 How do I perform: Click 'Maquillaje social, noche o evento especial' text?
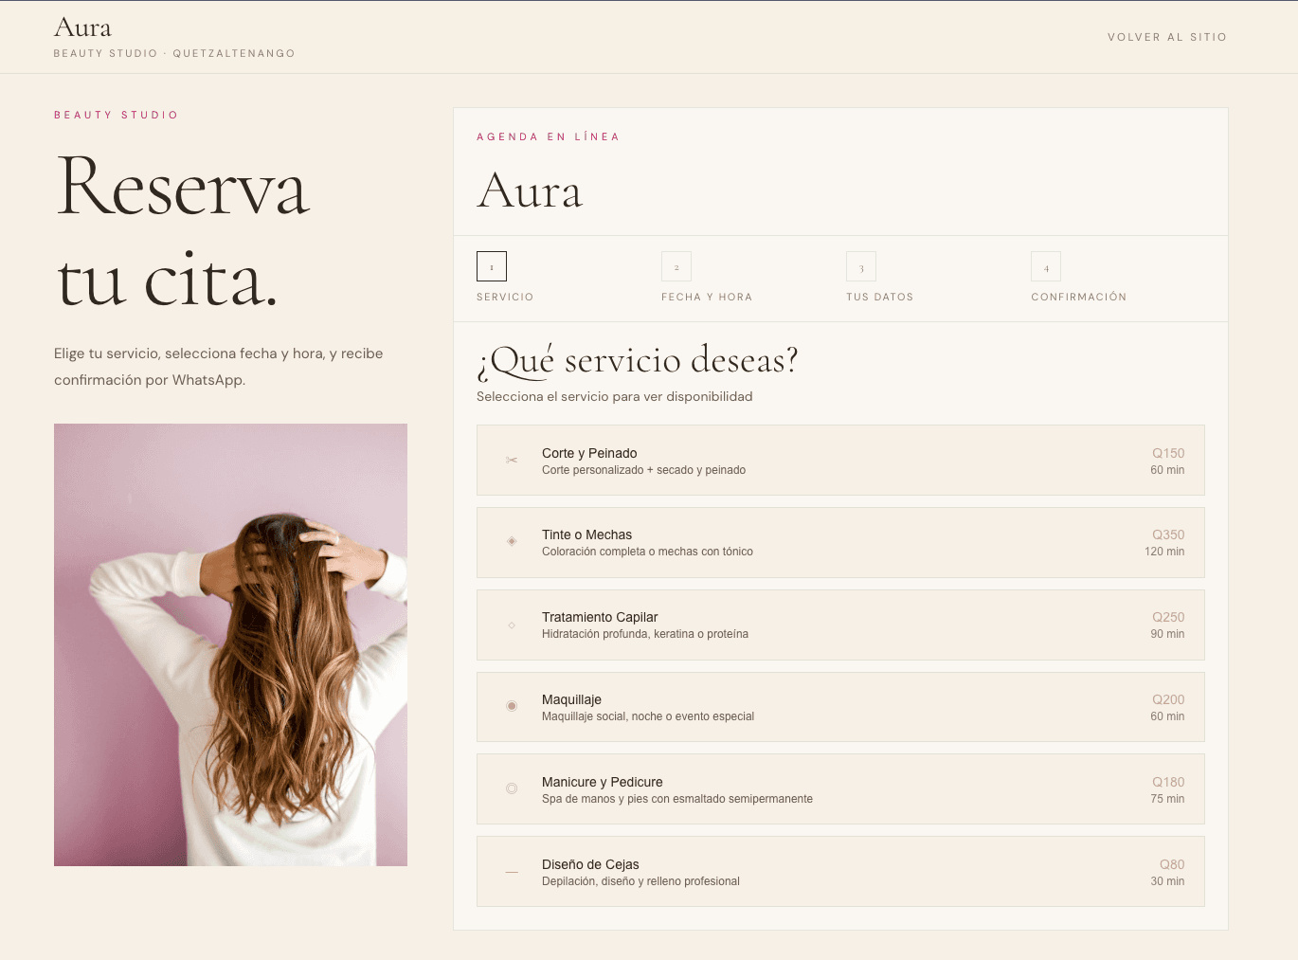(648, 716)
